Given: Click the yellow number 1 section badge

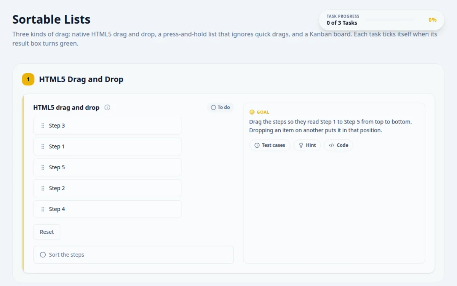Looking at the screenshot, I should [28, 79].
